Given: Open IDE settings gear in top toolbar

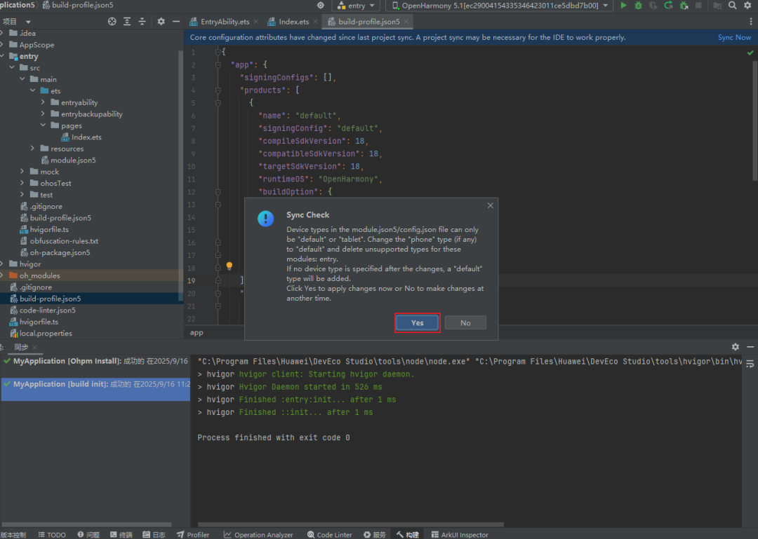Looking at the screenshot, I should (x=748, y=6).
